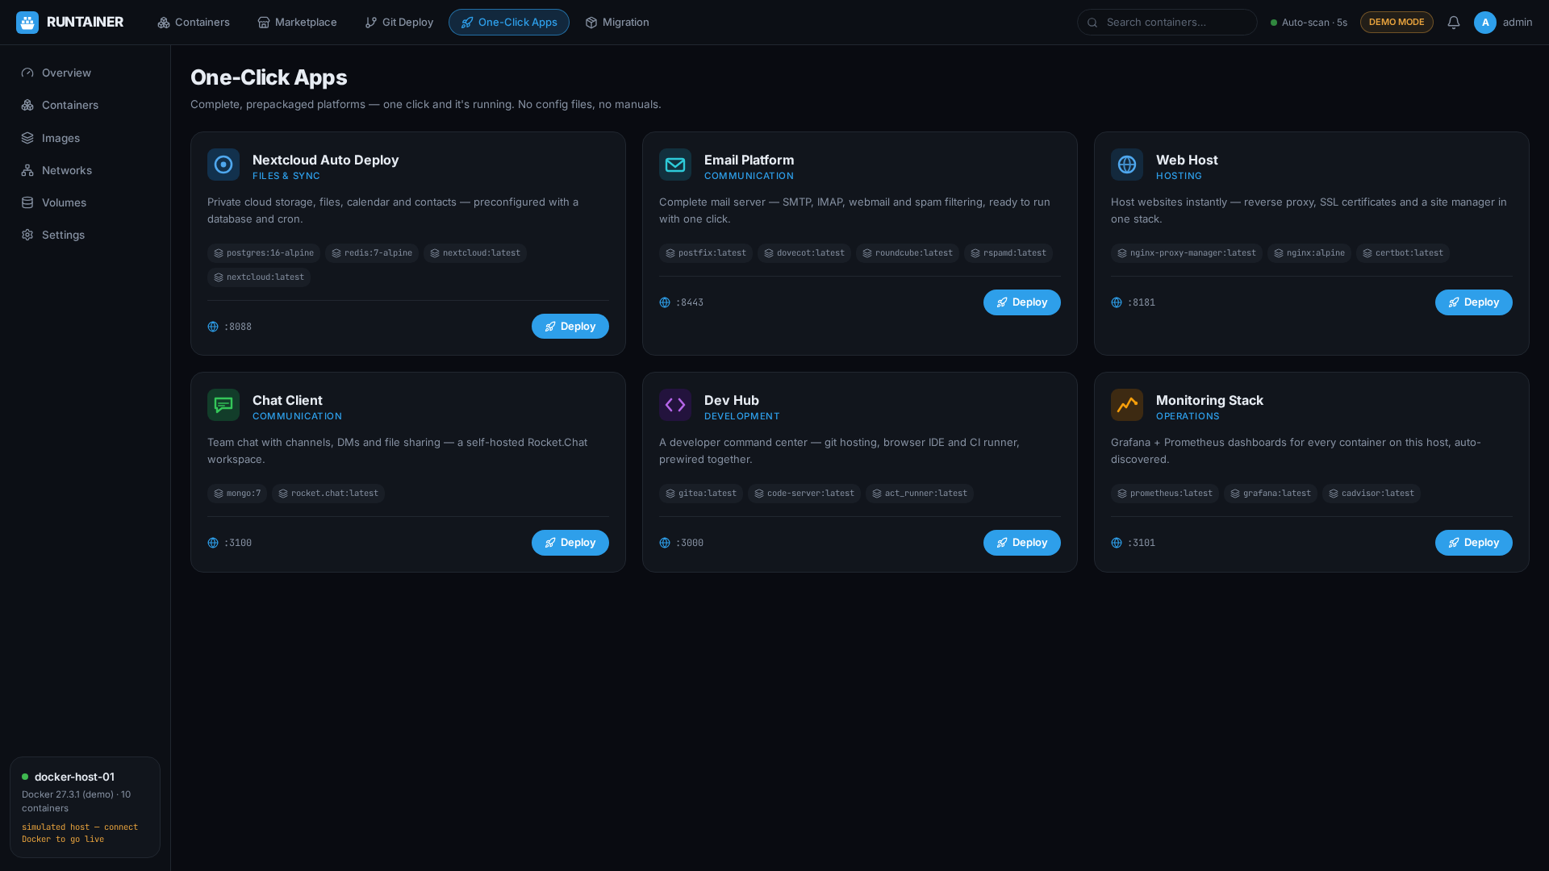Deploy the Chat Client app

click(x=570, y=543)
